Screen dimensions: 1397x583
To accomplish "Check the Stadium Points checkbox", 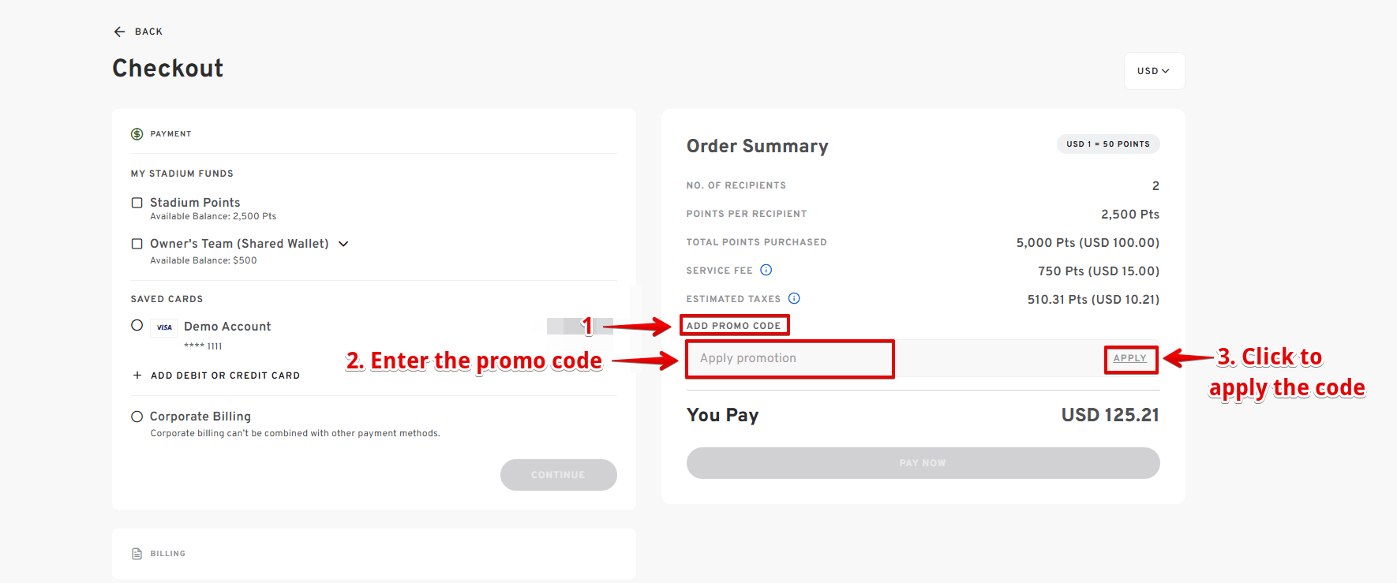I will (x=137, y=203).
